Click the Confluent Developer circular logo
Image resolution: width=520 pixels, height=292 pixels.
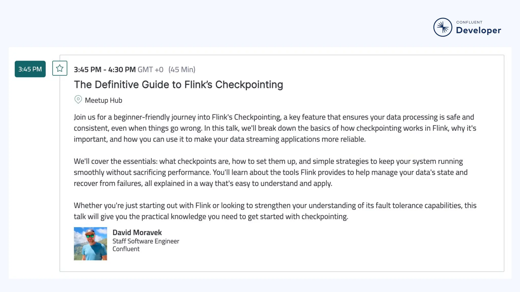(x=443, y=27)
